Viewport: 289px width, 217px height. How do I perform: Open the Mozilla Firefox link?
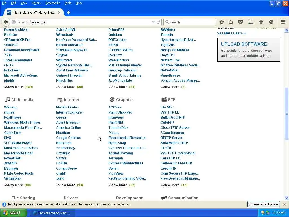(68, 107)
